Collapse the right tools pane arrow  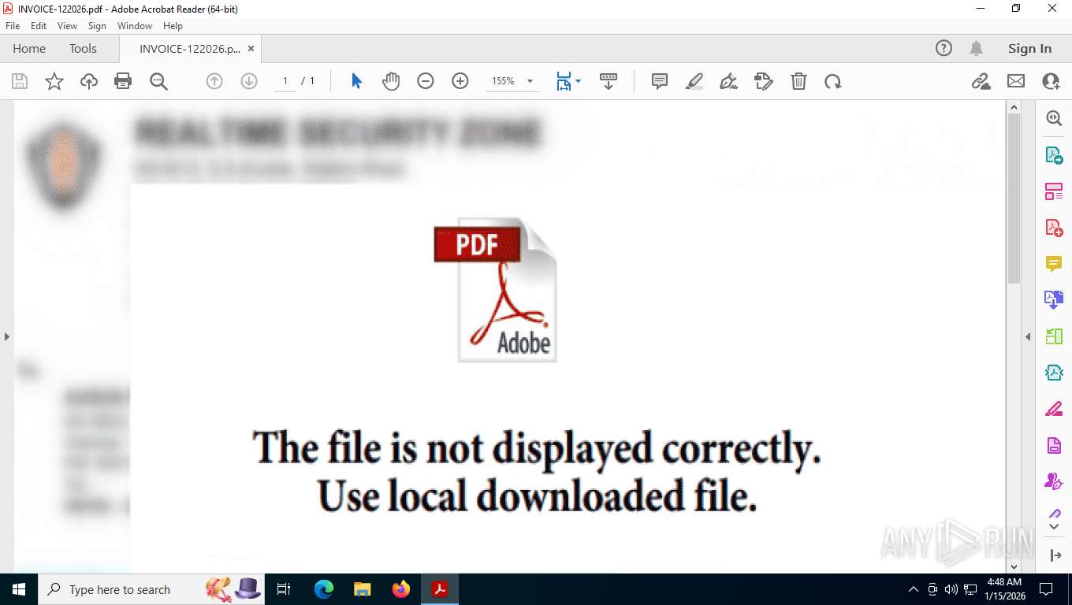pos(1028,336)
